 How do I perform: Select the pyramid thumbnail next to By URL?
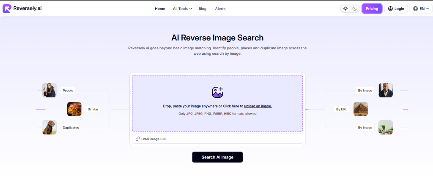(x=361, y=109)
